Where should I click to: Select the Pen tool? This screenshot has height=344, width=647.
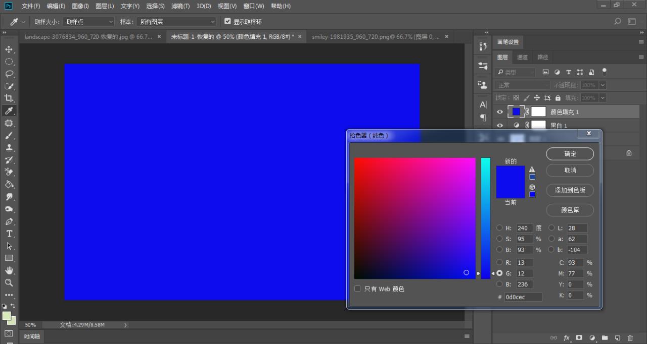(9, 221)
